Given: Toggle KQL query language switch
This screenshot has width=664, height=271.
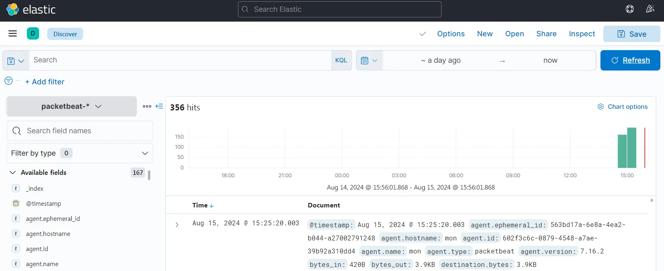Looking at the screenshot, I should click(341, 60).
